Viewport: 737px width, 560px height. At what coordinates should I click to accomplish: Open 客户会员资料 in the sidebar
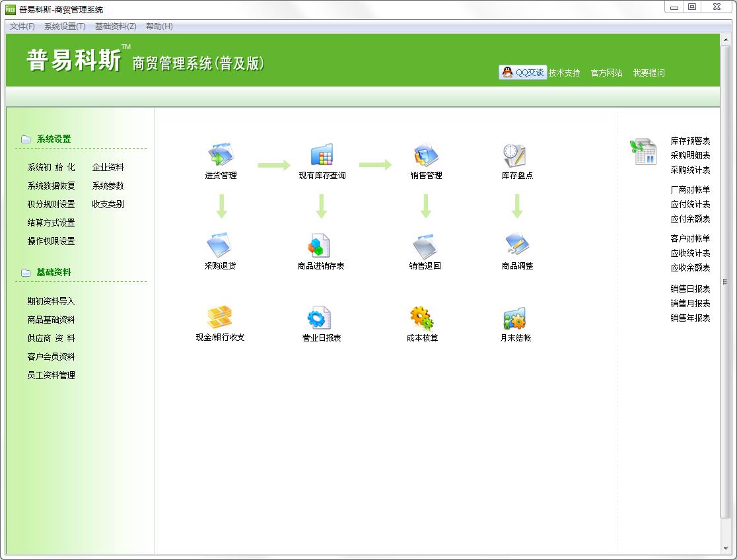tap(52, 357)
